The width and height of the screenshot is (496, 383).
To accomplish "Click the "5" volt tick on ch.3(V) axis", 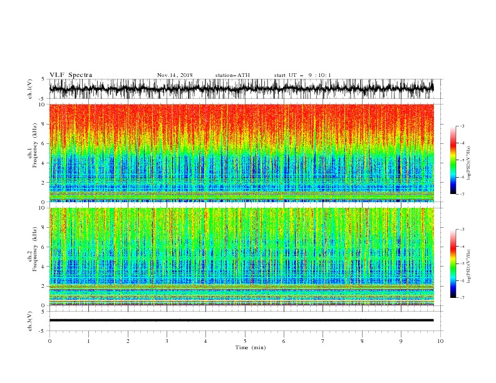I will [x=43, y=312].
